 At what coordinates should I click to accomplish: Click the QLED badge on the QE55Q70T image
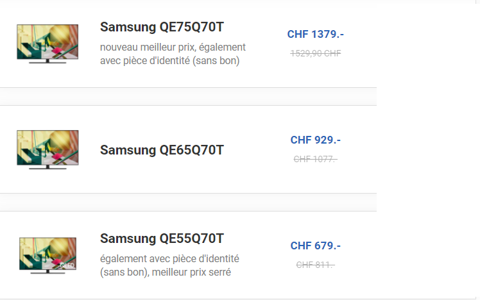67,265
